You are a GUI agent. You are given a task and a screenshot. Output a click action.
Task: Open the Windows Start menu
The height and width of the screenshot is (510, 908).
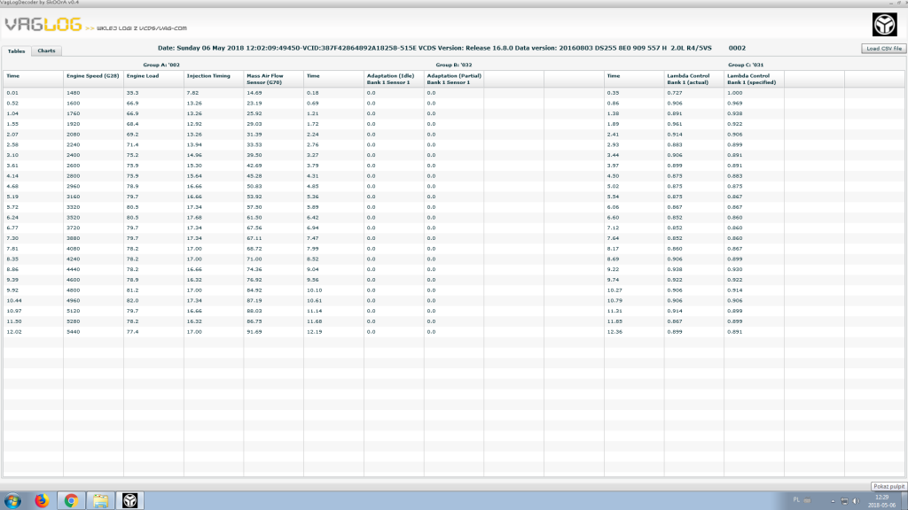[x=12, y=501]
